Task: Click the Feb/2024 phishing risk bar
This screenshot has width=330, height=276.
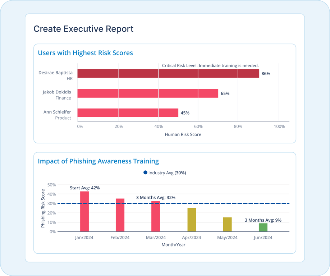Action: [x=120, y=215]
